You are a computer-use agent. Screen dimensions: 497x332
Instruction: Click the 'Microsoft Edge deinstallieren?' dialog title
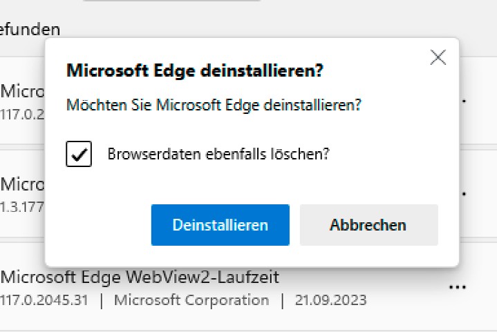[x=194, y=70]
